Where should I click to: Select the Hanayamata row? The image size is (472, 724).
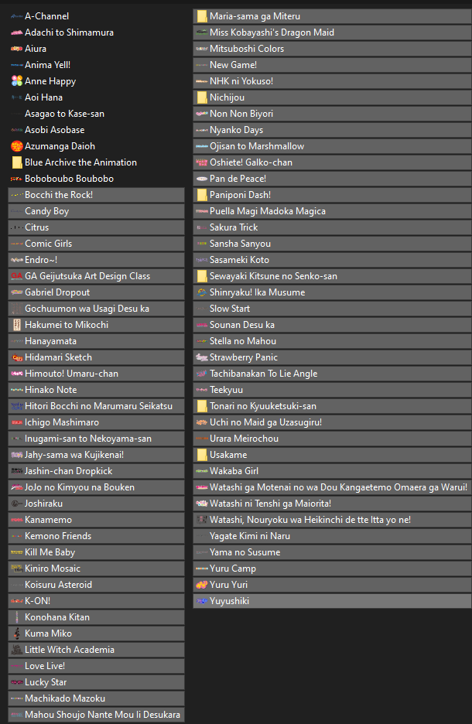pyautogui.click(x=96, y=341)
